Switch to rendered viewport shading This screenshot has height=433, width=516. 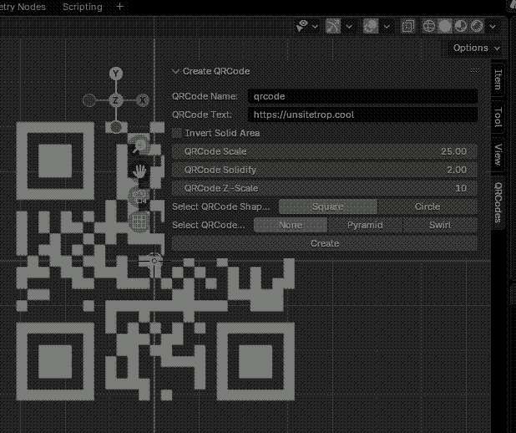click(477, 27)
